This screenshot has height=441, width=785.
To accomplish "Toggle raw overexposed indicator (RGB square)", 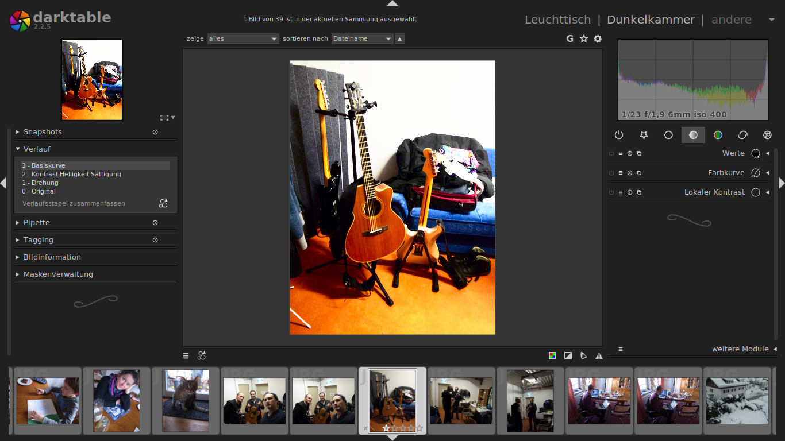I will coord(552,356).
